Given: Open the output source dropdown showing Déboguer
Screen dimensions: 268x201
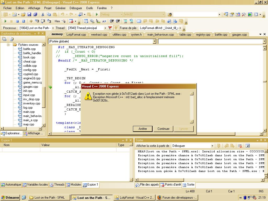Looking at the screenshot, I should click(212, 146).
